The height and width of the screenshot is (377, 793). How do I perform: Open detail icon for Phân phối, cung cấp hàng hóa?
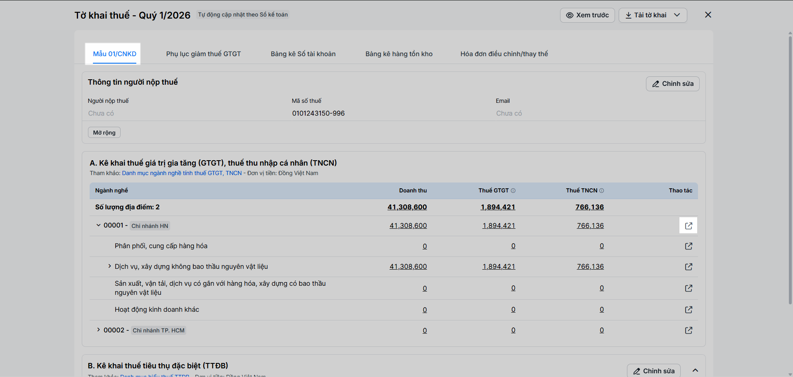(689, 246)
